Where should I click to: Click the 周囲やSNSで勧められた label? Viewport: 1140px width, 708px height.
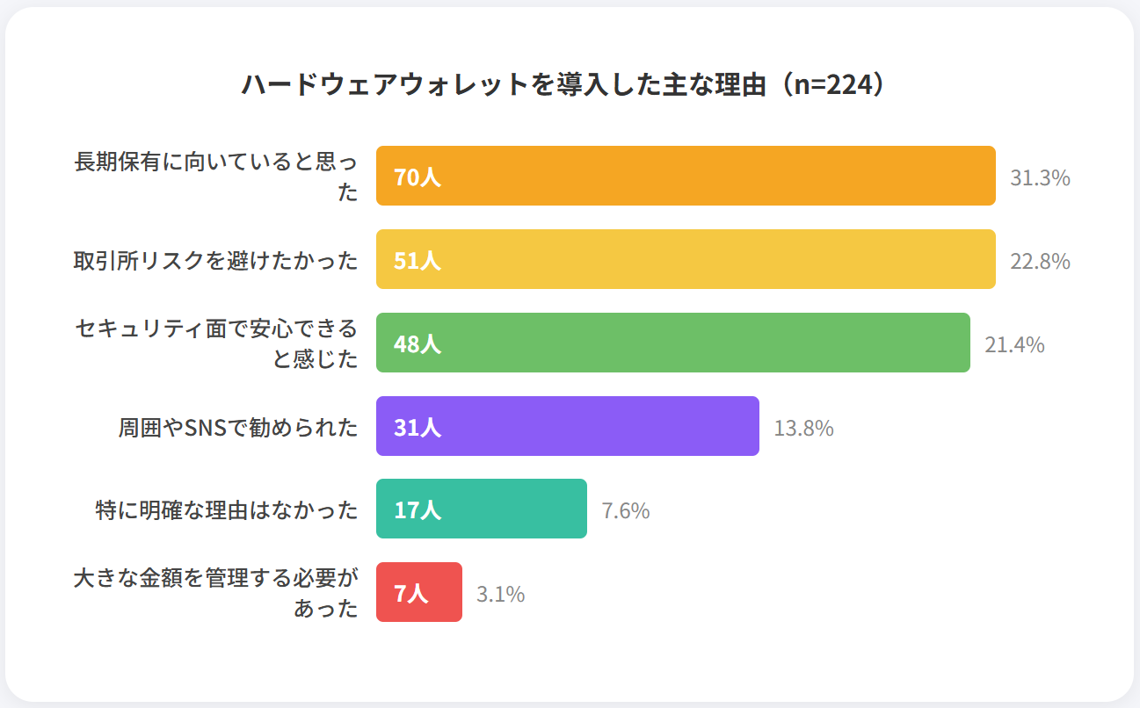[x=238, y=427]
